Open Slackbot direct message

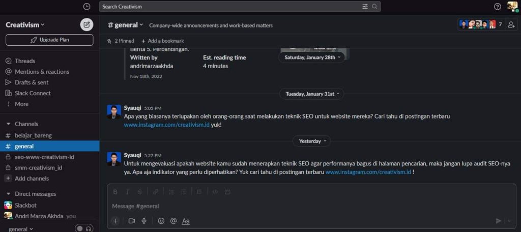pos(49,206)
